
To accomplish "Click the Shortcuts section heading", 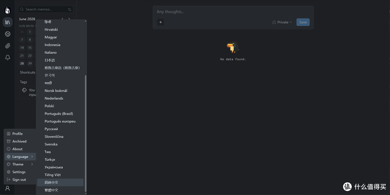I will pos(27,72).
